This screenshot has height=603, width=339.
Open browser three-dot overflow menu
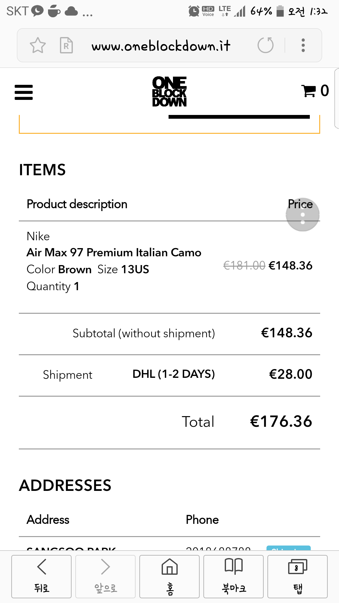pos(303,45)
